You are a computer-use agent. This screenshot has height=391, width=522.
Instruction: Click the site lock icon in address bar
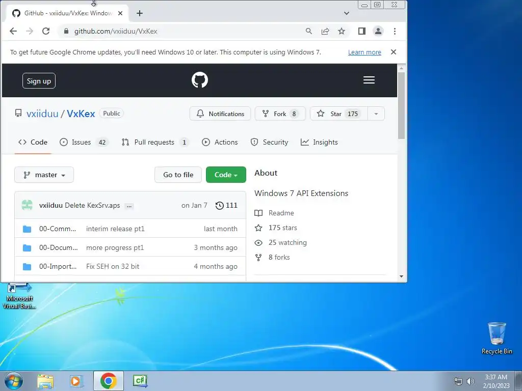[x=66, y=31]
